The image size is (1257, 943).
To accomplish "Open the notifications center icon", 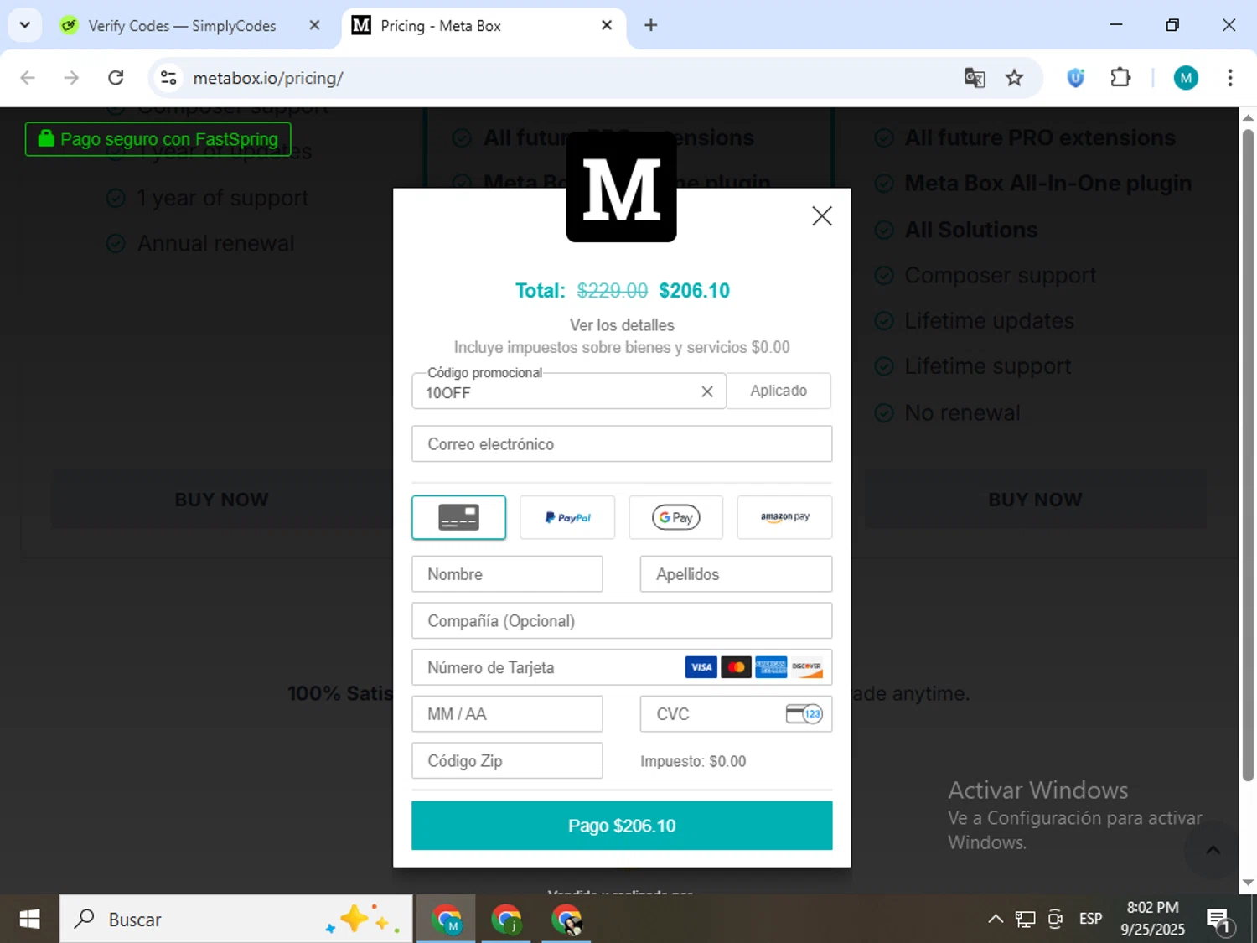I will [1219, 920].
